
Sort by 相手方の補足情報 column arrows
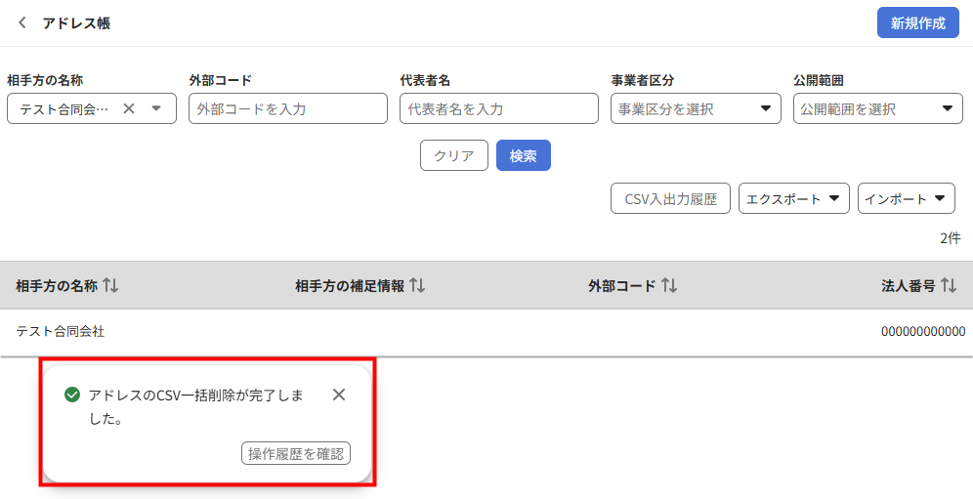[417, 285]
